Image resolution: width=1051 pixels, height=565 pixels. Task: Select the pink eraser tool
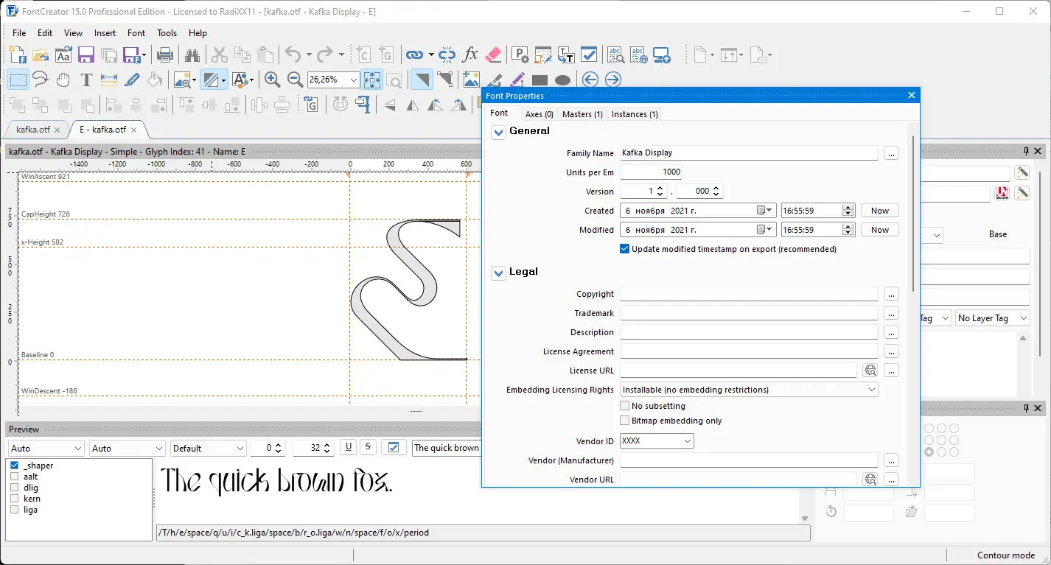coord(494,55)
